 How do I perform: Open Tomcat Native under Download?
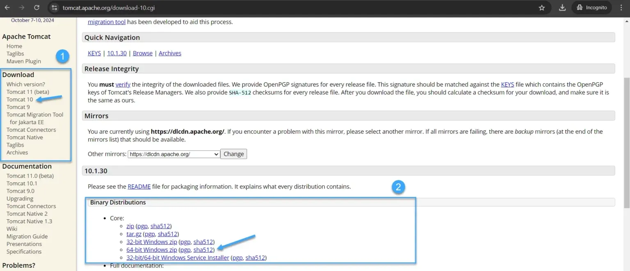click(x=25, y=137)
